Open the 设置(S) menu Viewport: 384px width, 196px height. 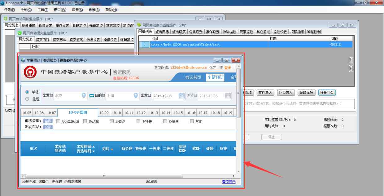pyautogui.click(x=77, y=10)
